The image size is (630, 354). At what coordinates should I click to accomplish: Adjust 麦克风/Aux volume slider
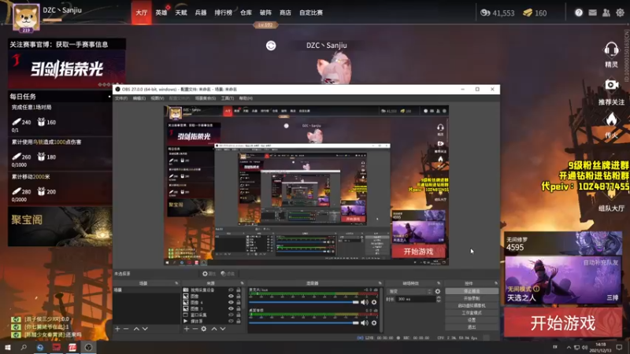[x=304, y=302]
